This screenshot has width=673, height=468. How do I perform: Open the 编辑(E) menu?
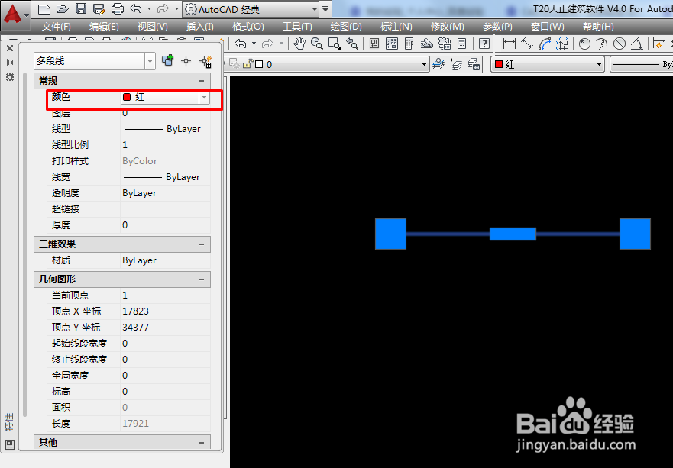(x=104, y=27)
